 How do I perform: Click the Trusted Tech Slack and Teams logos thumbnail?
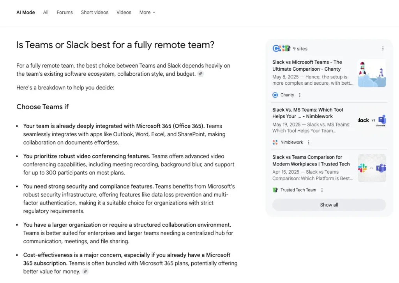point(372,168)
